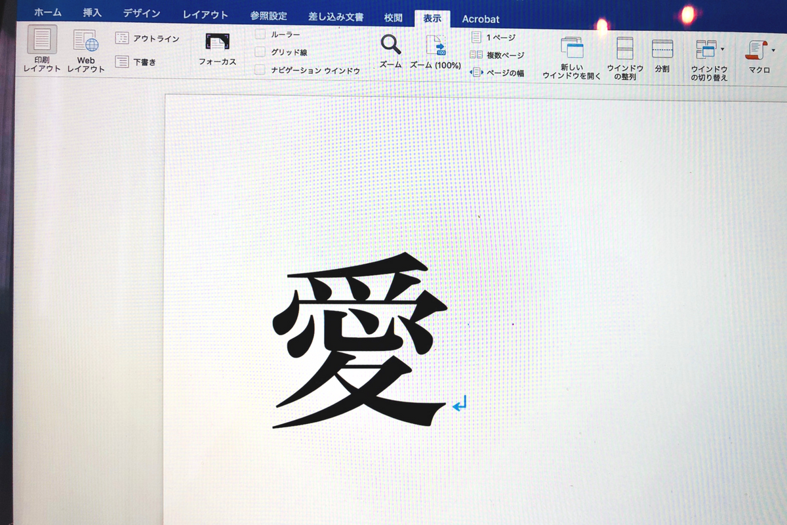Open the 差し込み文書 tab
This screenshot has height=525, width=787.
336,18
